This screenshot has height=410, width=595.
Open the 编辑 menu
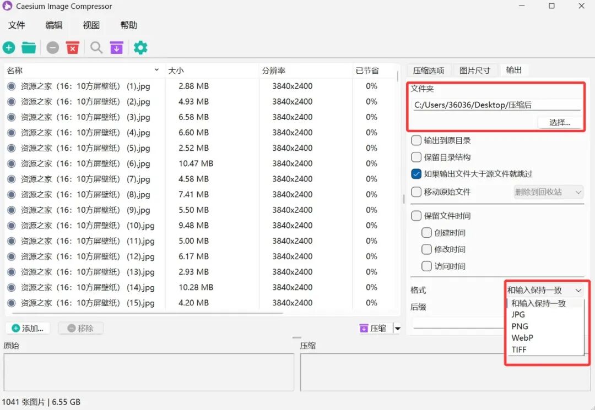[54, 25]
